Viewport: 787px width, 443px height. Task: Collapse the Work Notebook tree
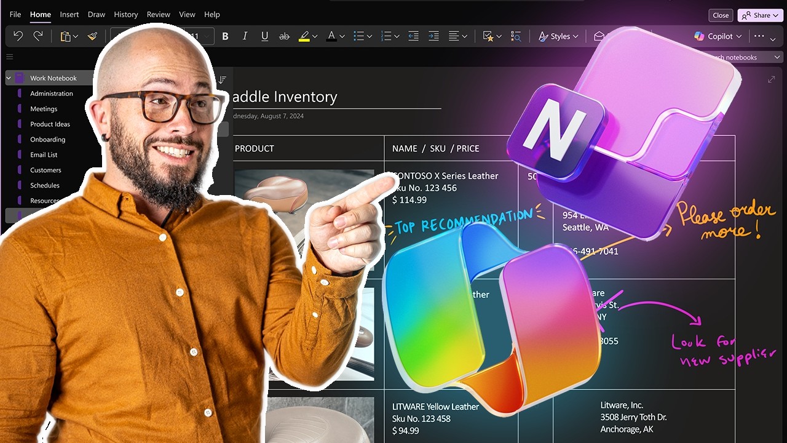click(9, 78)
